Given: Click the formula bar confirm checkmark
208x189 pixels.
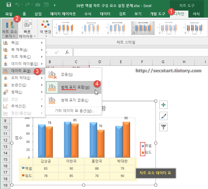Looking at the screenshot, I should pos(57,52).
